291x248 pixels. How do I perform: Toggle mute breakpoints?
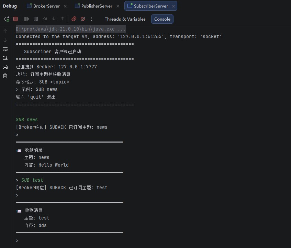pyautogui.click(x=83, y=19)
